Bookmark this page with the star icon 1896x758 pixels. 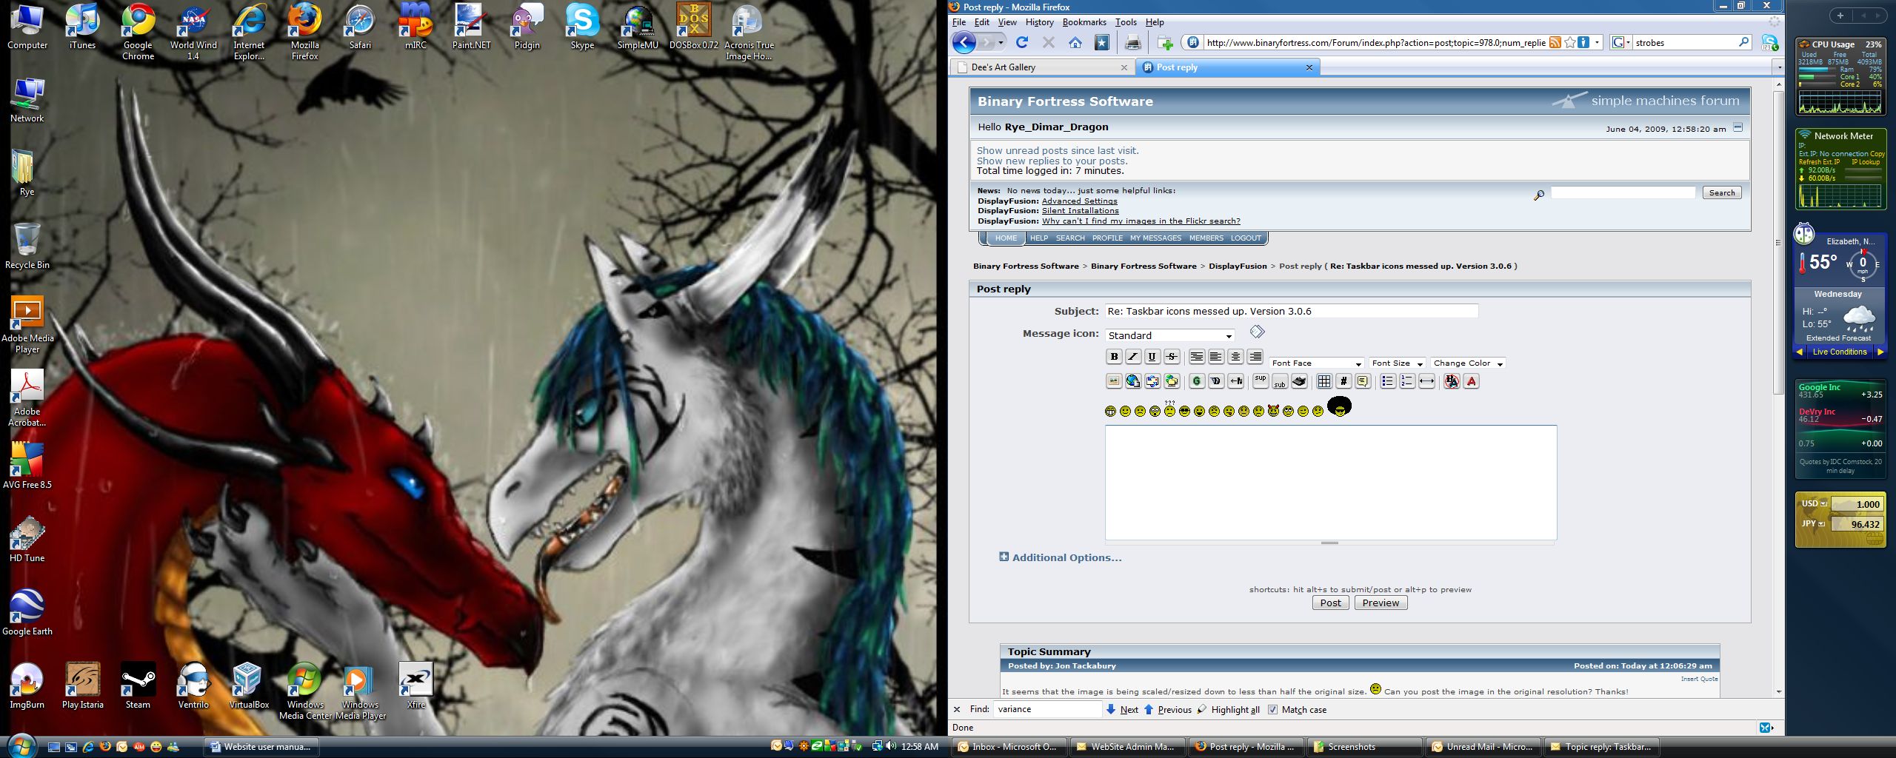1570,43
